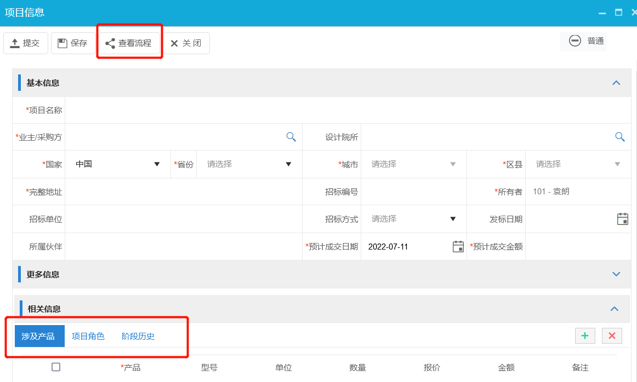The height and width of the screenshot is (382, 637).
Task: Click the 提交 submit button
Action: pyautogui.click(x=26, y=43)
